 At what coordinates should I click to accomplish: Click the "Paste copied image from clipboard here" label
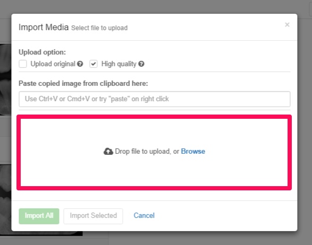point(83,84)
